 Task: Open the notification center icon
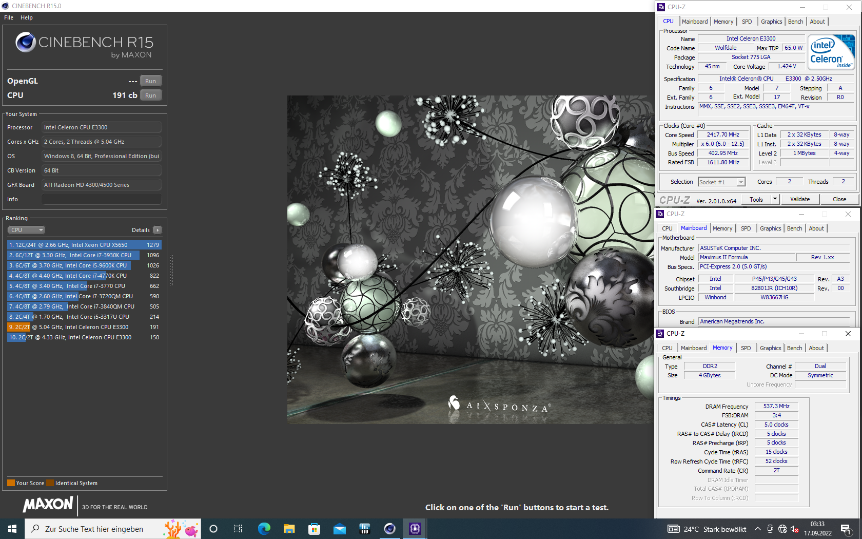coord(846,529)
